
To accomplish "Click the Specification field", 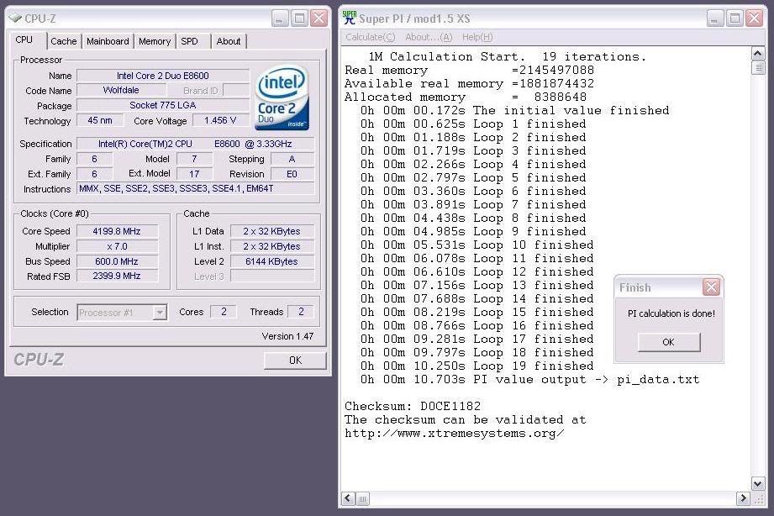I will coord(196,144).
